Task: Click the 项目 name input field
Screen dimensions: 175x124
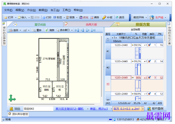Action: click(x=38, y=109)
